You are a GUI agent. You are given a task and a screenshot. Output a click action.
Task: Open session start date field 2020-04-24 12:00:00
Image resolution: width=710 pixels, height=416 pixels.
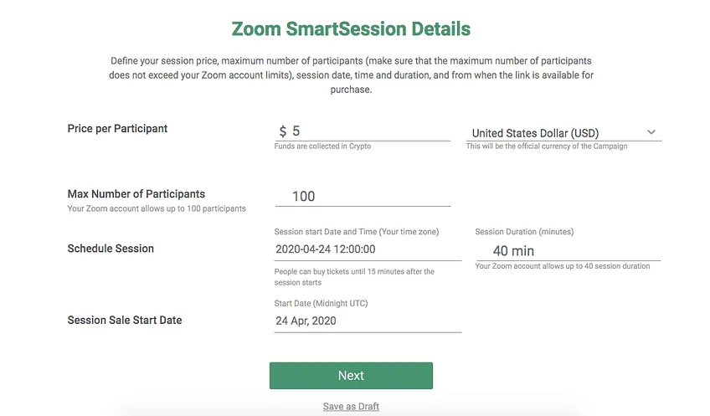tap(368, 249)
